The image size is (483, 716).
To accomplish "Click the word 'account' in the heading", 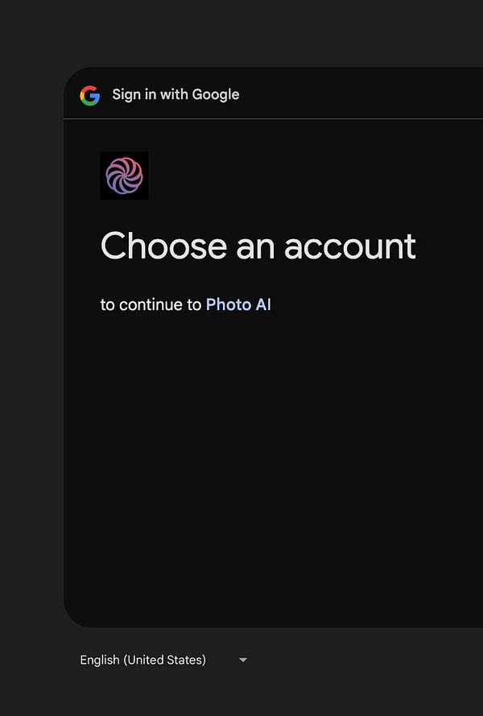I will pos(350,246).
